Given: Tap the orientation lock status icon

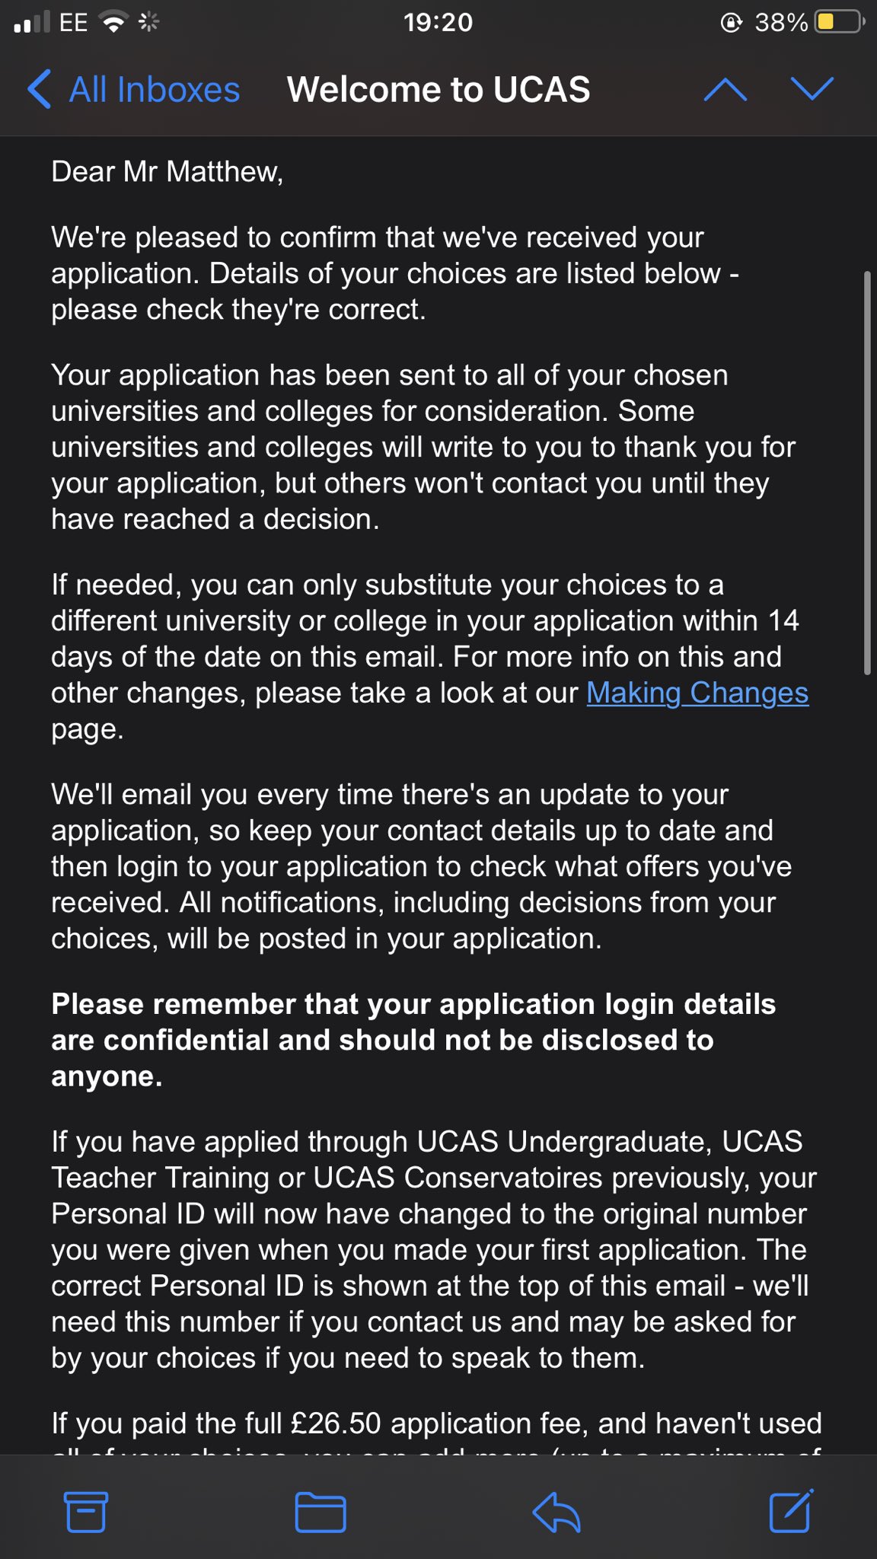Looking at the screenshot, I should pos(731,23).
